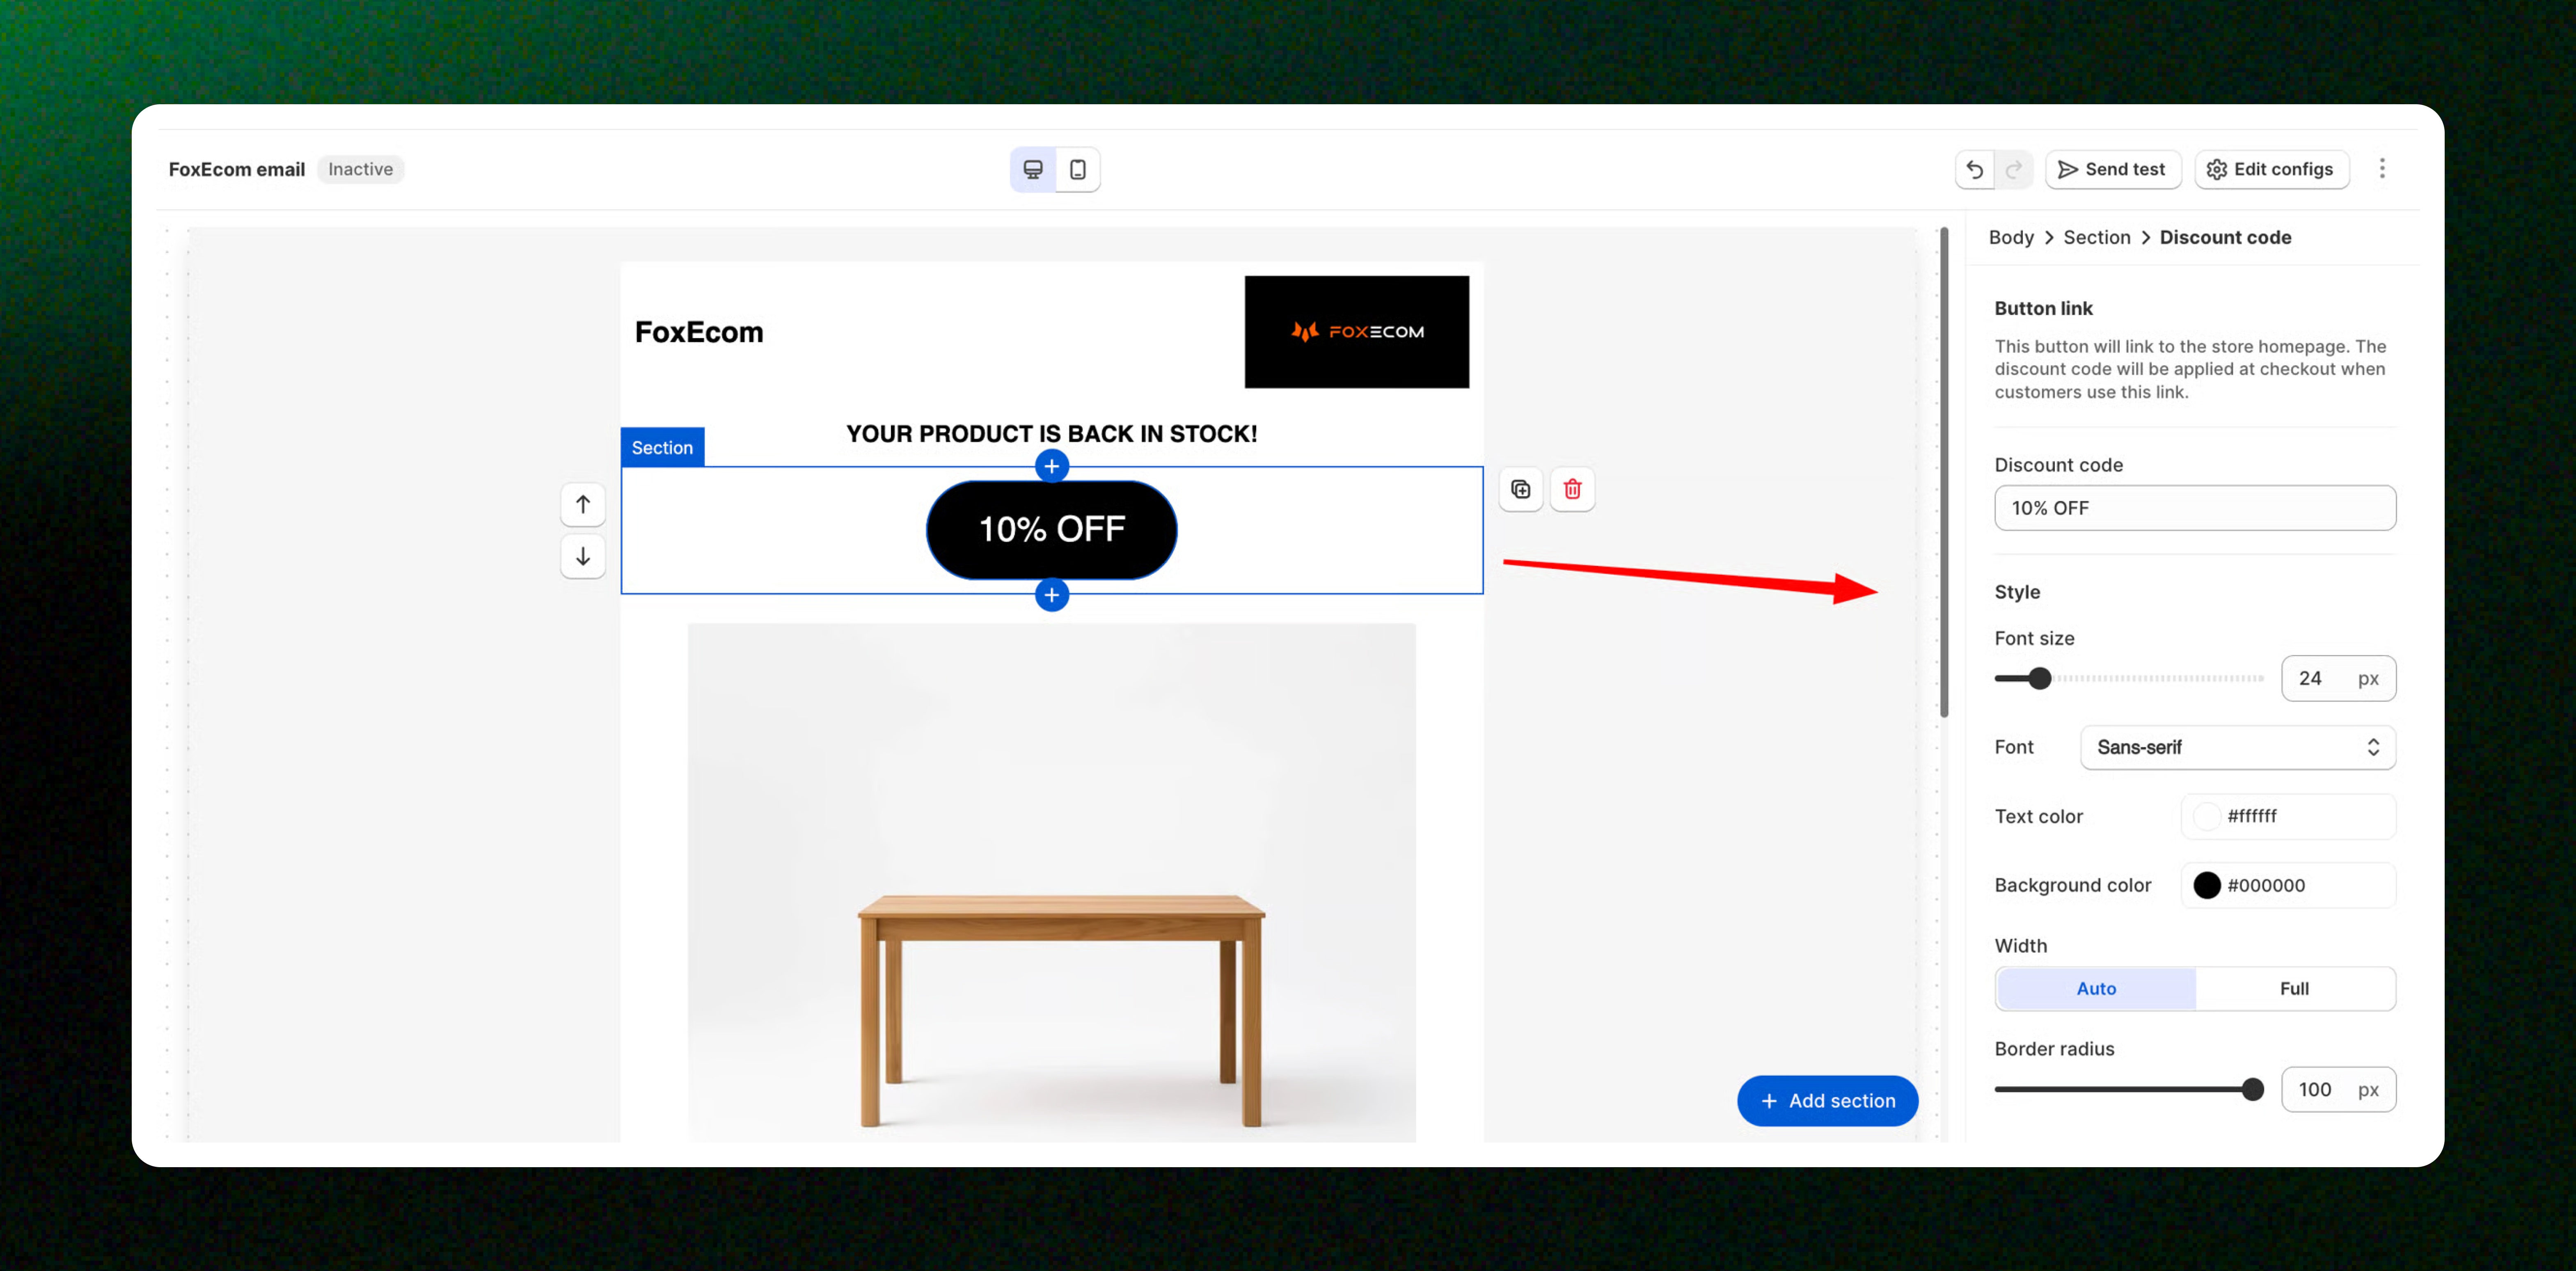Add block above the discount section
This screenshot has height=1271, width=2576.
(1051, 466)
